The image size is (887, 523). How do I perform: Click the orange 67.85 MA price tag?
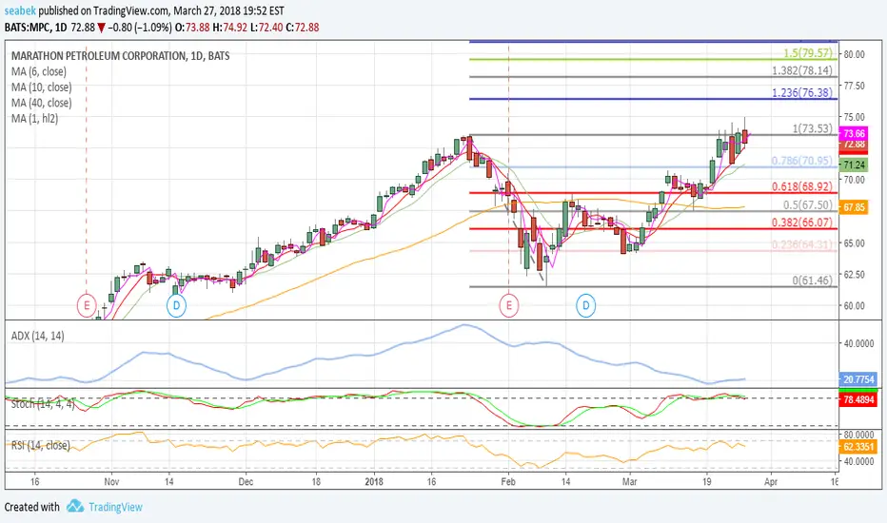point(854,207)
